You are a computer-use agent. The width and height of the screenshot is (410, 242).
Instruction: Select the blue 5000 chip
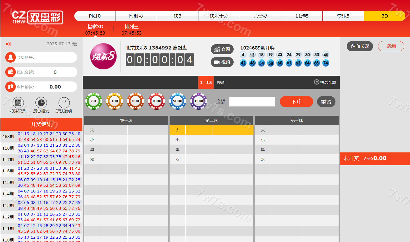tap(177, 101)
